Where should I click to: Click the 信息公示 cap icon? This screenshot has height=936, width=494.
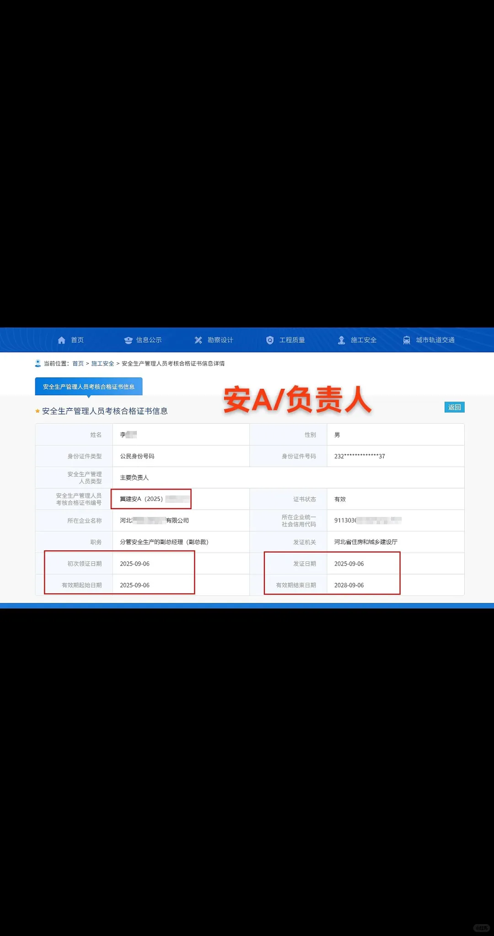point(128,340)
